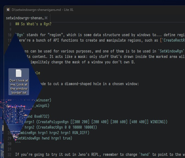Click line number 32 in the gutter
Viewport: 185px width, 158px height.
click(x=10, y=154)
